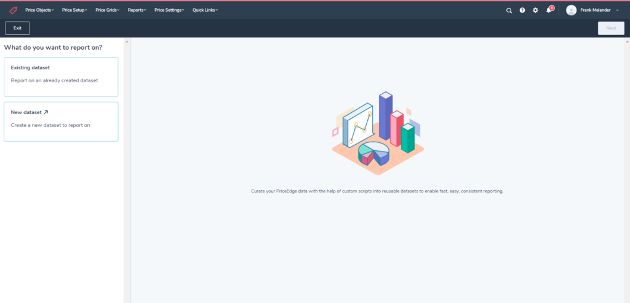Image resolution: width=630 pixels, height=303 pixels.
Task: Open the settings gear icon
Action: (536, 10)
